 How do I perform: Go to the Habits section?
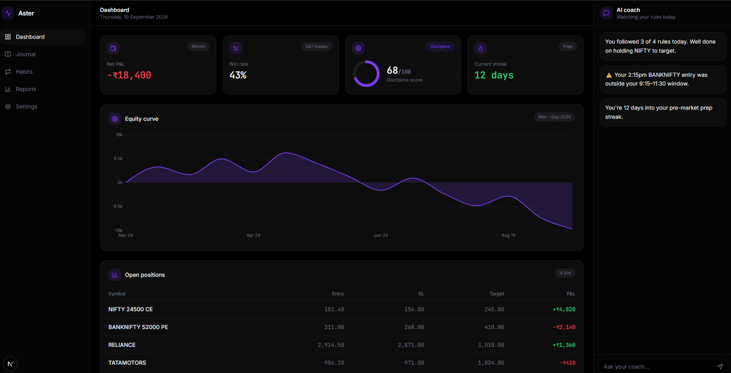tap(43, 72)
